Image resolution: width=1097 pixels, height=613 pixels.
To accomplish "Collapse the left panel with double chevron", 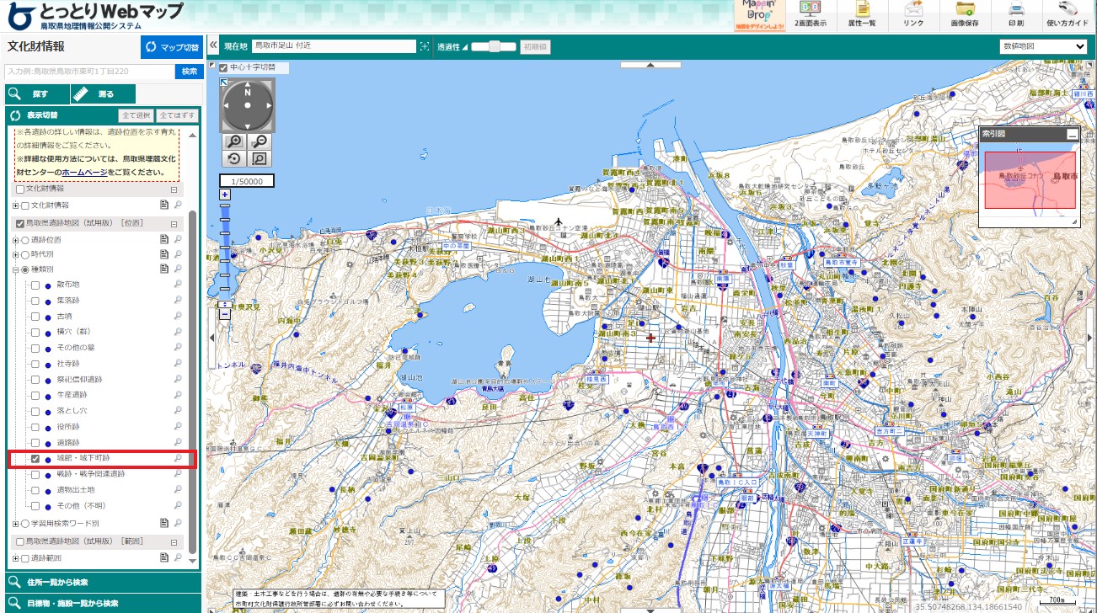I will (x=214, y=46).
